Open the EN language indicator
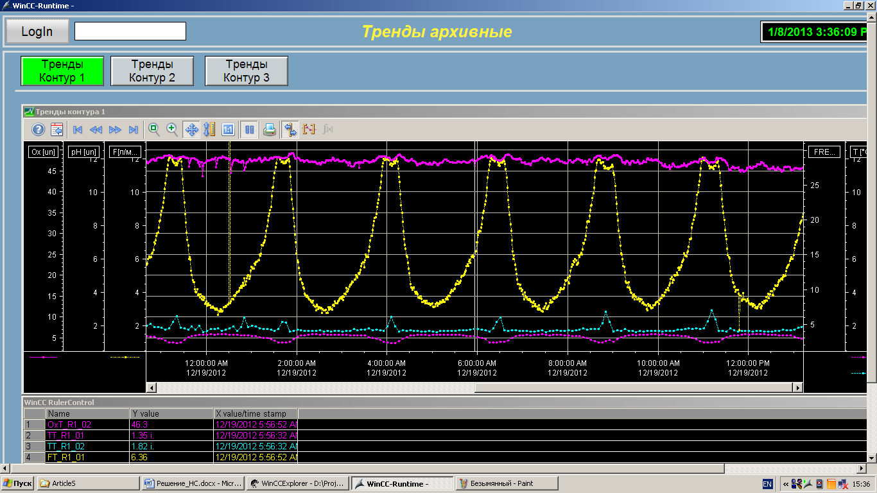Image resolution: width=877 pixels, height=493 pixels. click(767, 484)
